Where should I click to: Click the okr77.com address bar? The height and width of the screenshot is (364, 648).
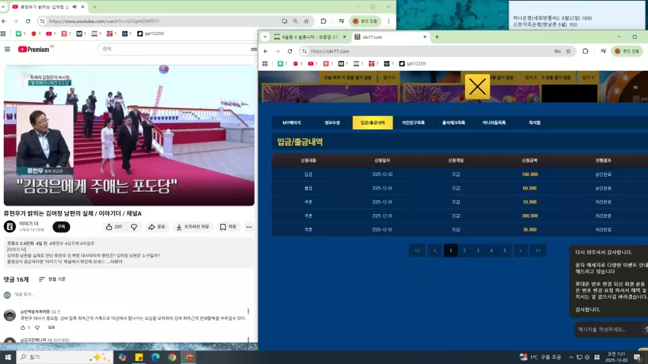click(430, 51)
